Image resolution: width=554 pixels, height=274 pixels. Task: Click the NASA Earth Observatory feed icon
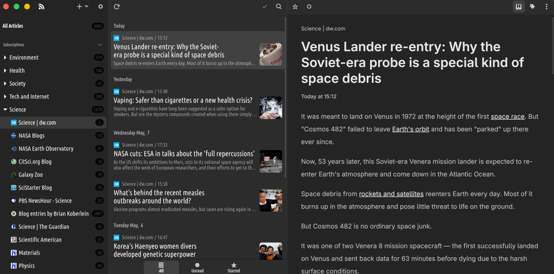coord(14,149)
